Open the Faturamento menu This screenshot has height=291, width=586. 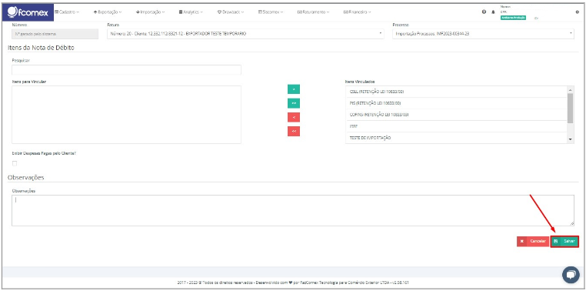click(x=313, y=12)
